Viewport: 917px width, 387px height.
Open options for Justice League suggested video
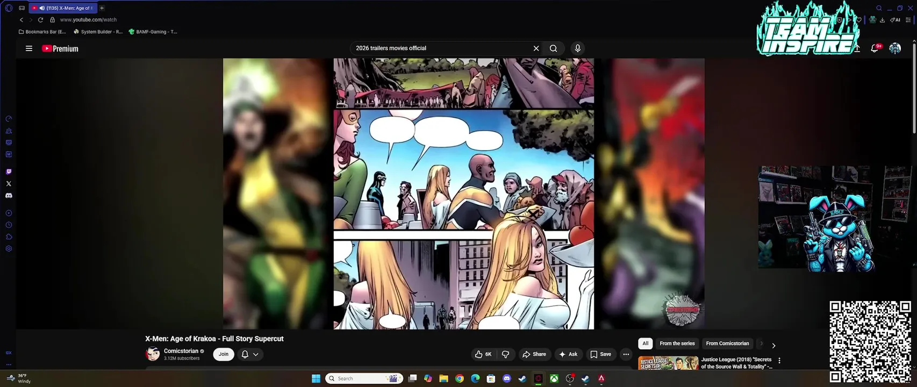pyautogui.click(x=779, y=361)
